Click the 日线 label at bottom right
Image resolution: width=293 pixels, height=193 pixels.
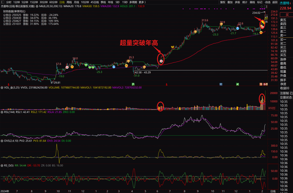coord(273,191)
